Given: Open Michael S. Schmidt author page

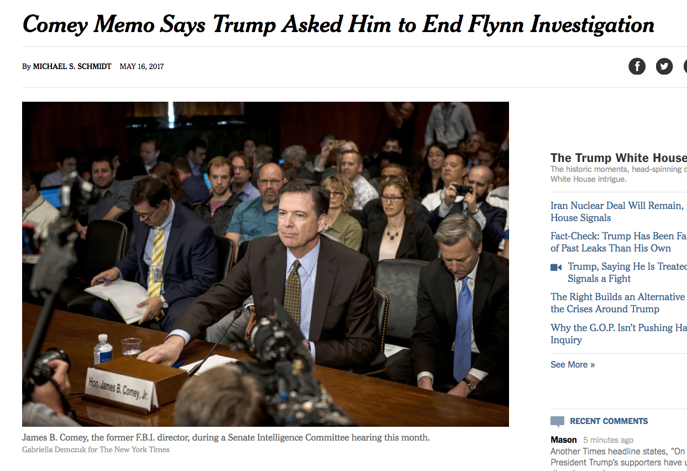Looking at the screenshot, I should pos(72,66).
